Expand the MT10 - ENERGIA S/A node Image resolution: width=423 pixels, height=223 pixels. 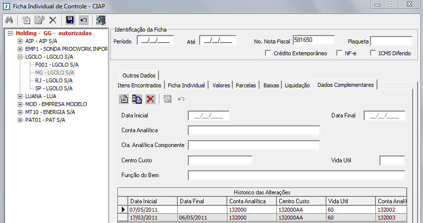[x=20, y=112]
